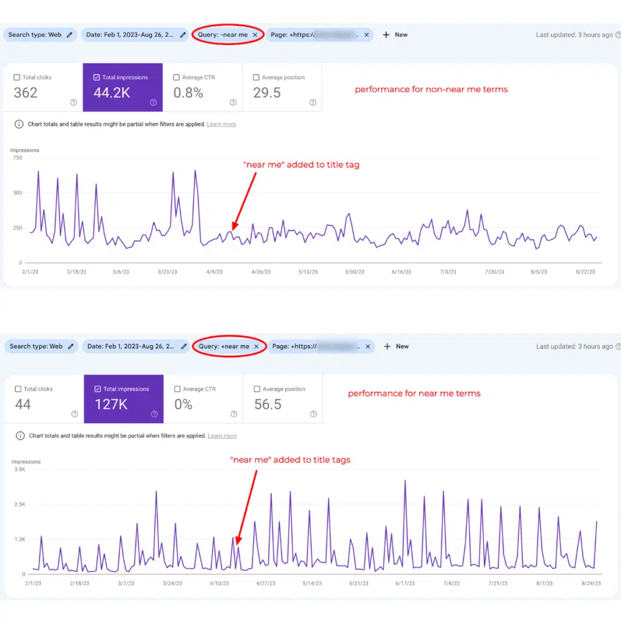Click 4/9/23 date label on top chart
The height and width of the screenshot is (621, 621).
pyautogui.click(x=214, y=272)
